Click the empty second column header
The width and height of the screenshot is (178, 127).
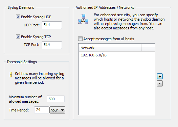coord(148,48)
